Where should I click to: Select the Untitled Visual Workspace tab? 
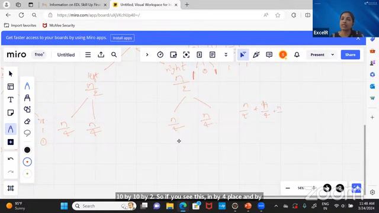point(146,5)
